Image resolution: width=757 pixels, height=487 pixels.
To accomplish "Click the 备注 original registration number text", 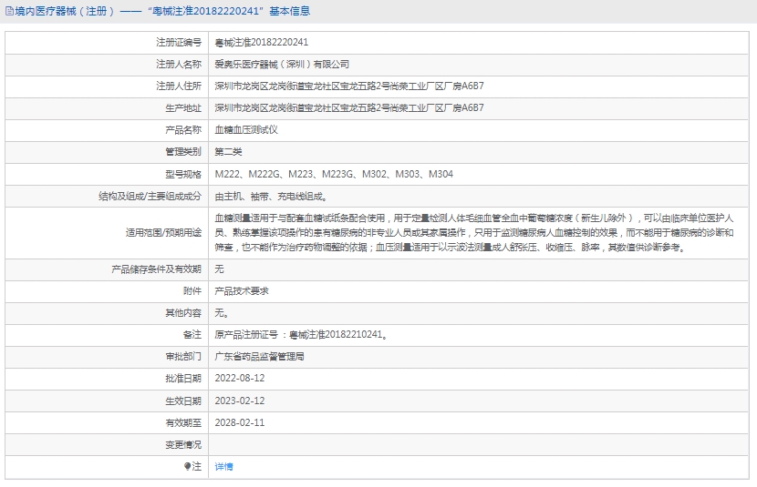I will pos(301,335).
